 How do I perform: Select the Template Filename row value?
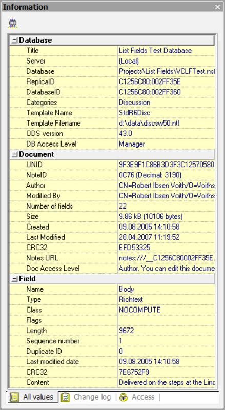pyautogui.click(x=149, y=123)
